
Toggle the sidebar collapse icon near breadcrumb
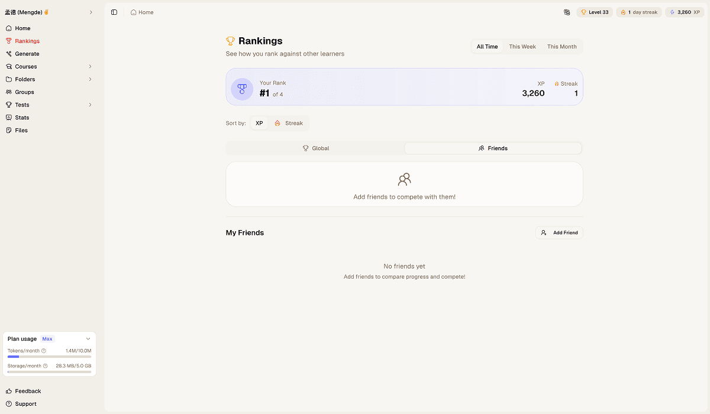(114, 12)
